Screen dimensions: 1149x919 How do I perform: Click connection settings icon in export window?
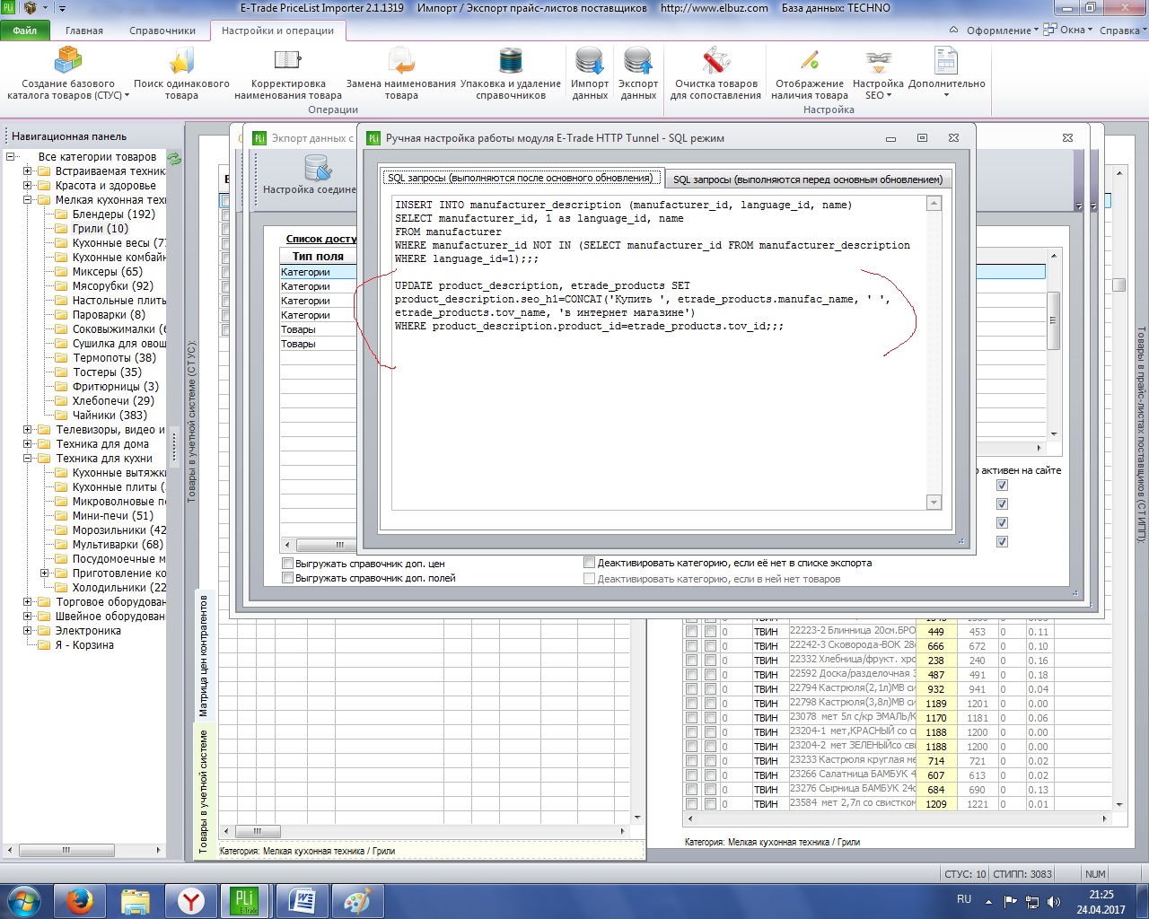318,168
